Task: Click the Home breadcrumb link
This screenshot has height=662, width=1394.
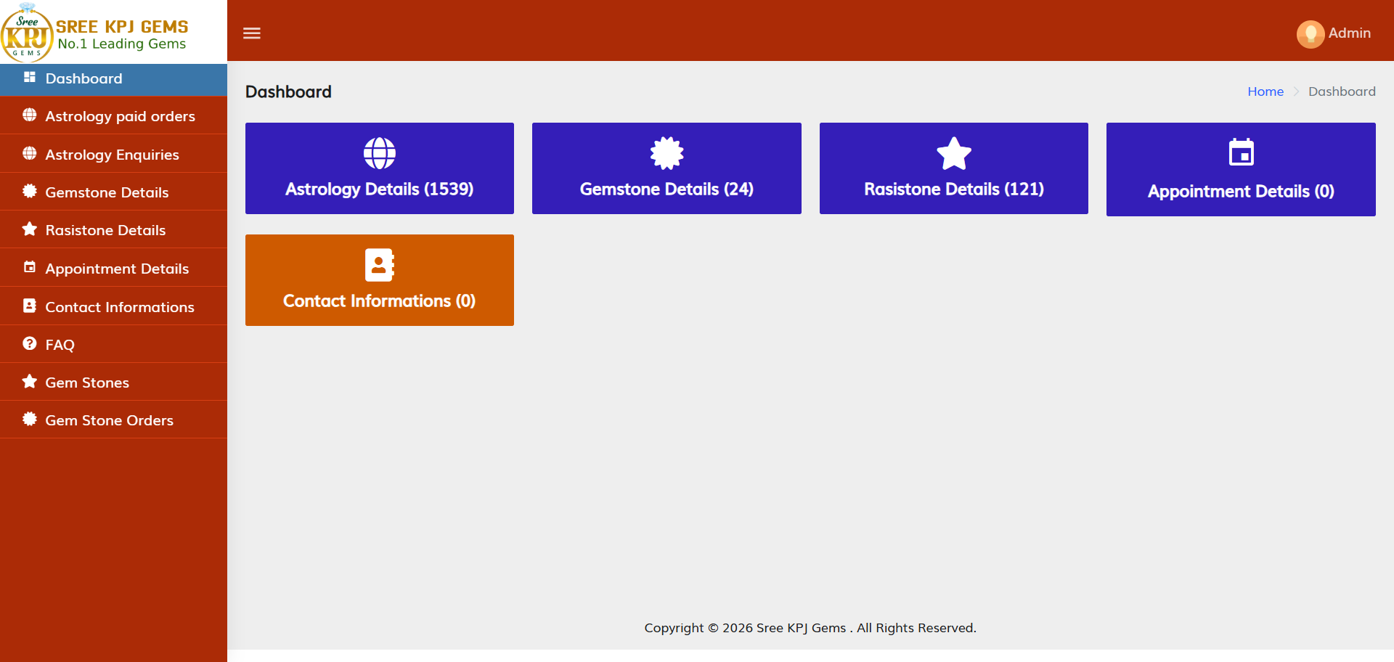Action: pos(1265,91)
